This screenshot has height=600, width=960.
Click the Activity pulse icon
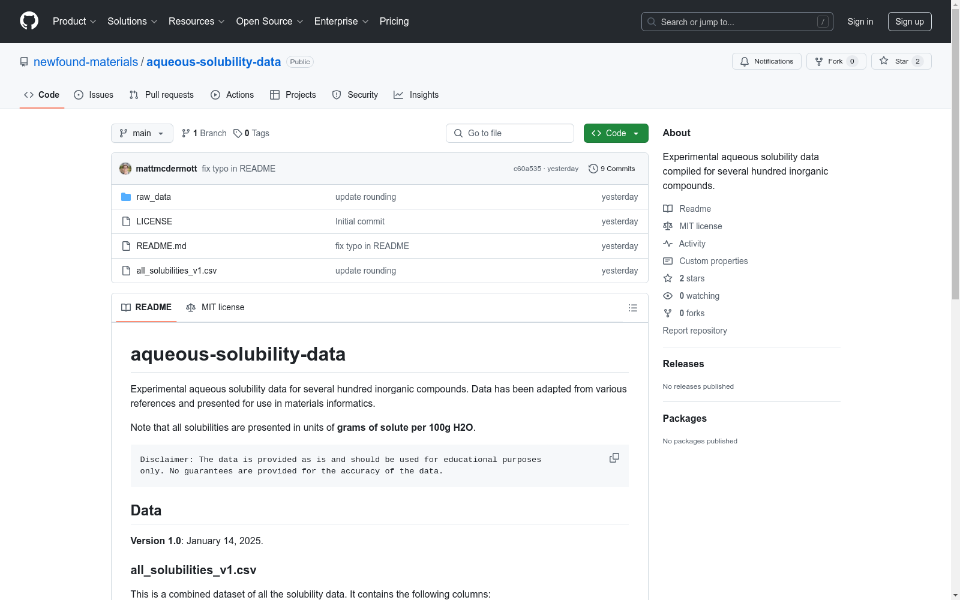(668, 244)
